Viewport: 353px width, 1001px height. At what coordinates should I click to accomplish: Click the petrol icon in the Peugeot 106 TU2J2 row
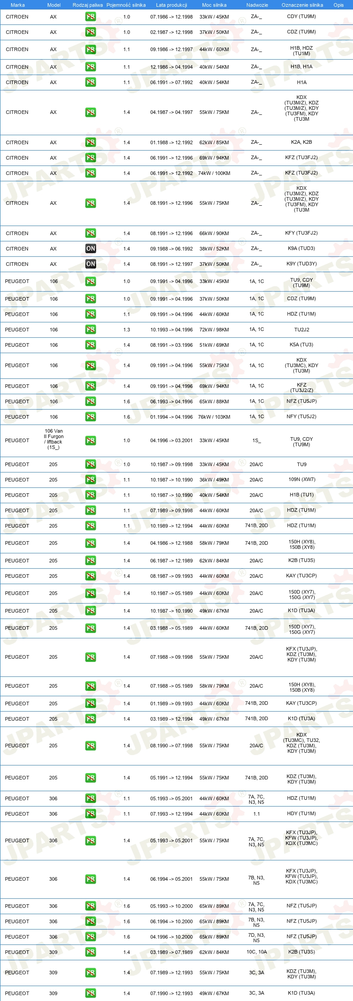click(x=91, y=330)
